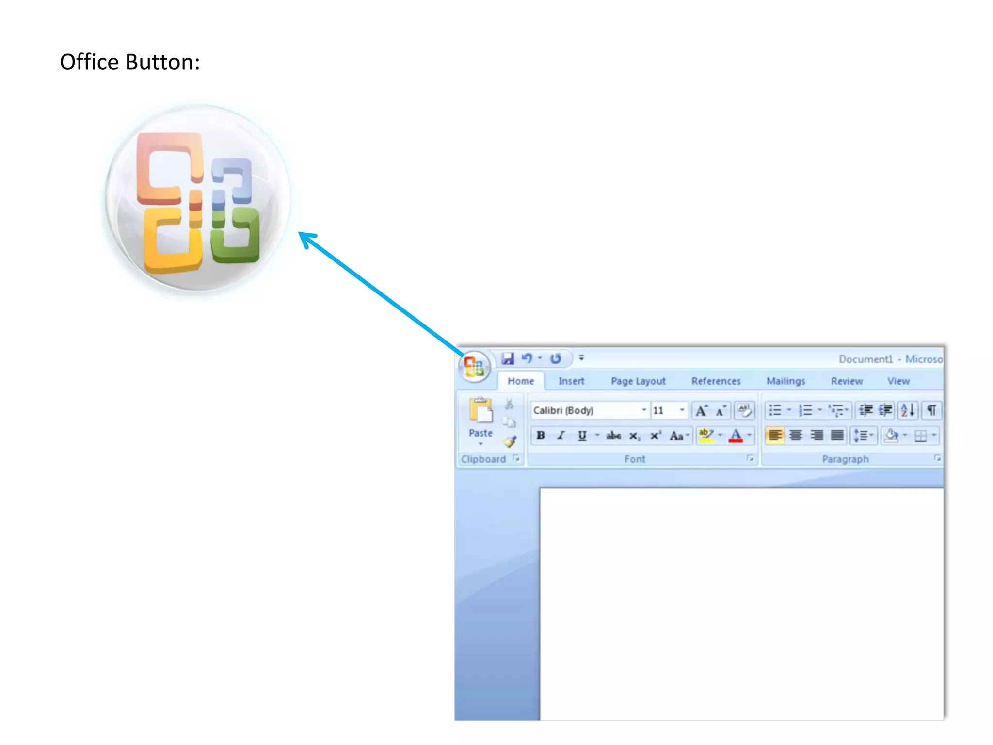Toggle superscript formatting

coord(656,436)
